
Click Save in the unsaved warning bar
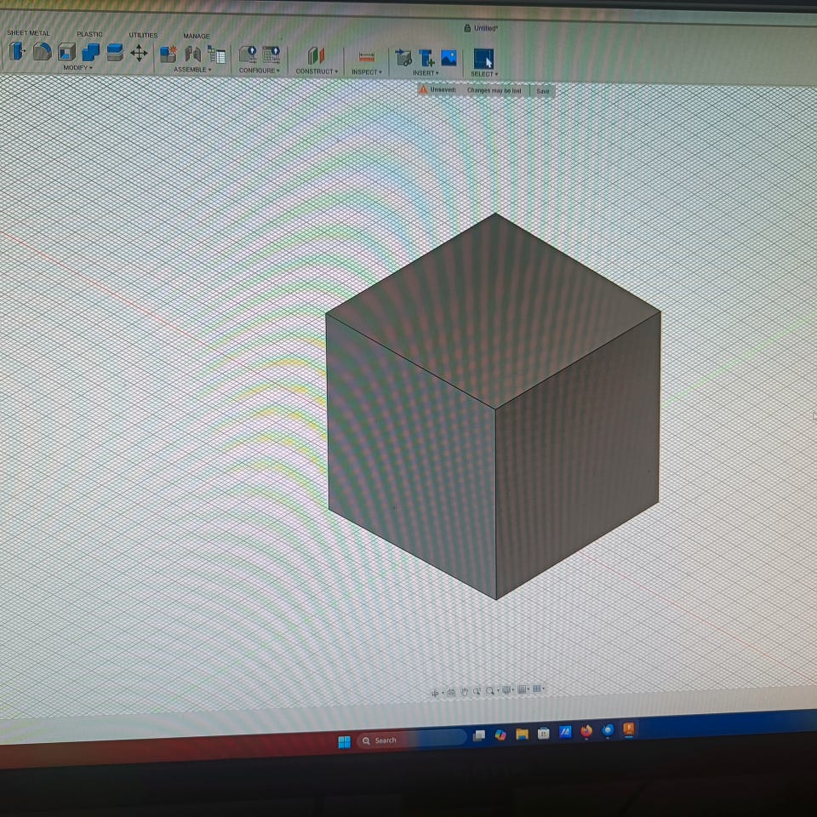(x=542, y=91)
